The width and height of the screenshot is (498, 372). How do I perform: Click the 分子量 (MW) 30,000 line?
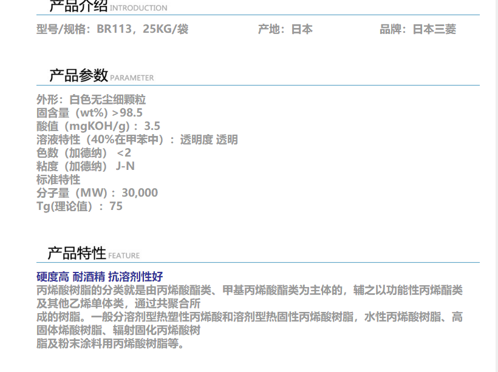click(x=97, y=193)
